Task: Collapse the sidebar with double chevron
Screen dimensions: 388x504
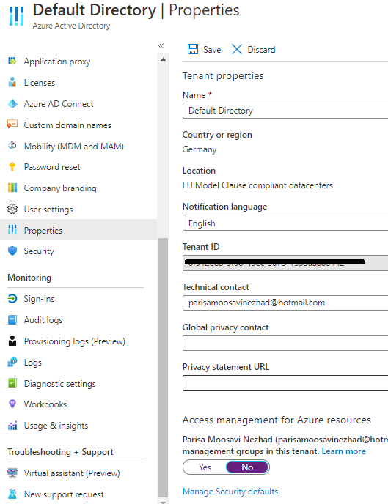Action: [x=161, y=45]
